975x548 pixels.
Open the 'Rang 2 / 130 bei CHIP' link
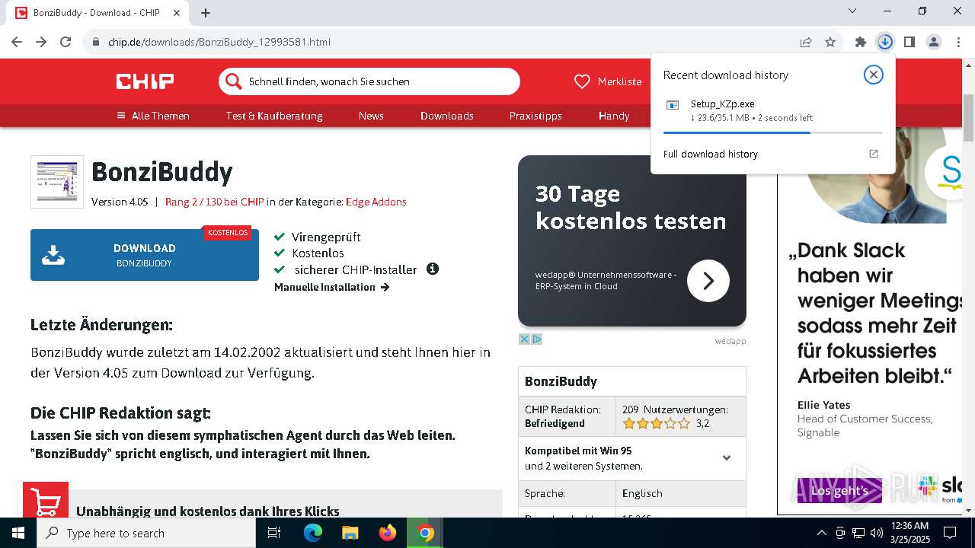click(214, 202)
